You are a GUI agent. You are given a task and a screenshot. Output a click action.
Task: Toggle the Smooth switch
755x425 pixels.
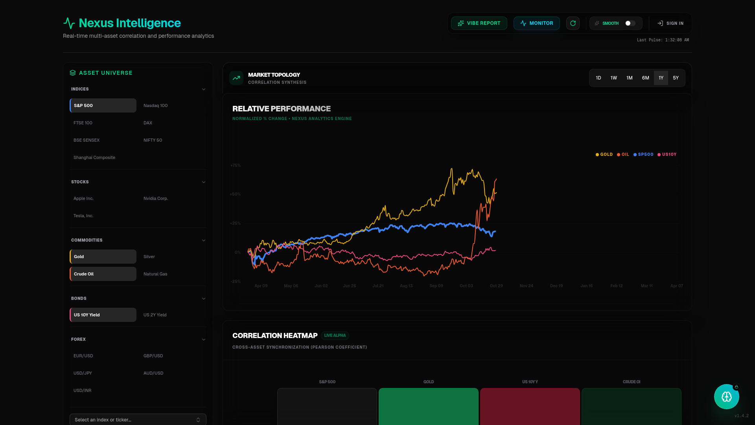click(x=630, y=23)
